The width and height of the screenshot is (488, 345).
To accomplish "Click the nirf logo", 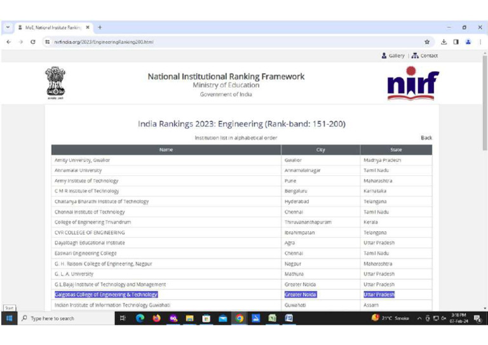I will 412,83.
